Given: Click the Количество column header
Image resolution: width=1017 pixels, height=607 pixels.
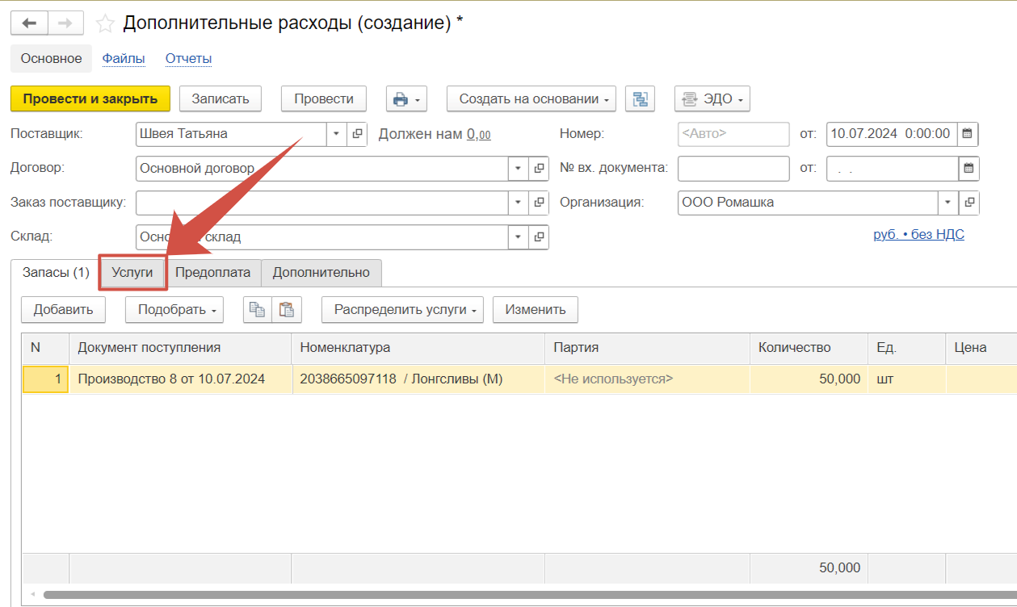Looking at the screenshot, I should (809, 348).
